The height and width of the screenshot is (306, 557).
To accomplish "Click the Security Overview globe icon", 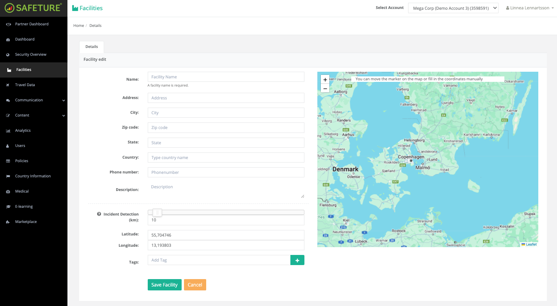I will (8, 55).
